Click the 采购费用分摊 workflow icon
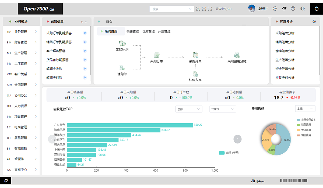The width and height of the screenshot is (323, 188). pos(237,55)
